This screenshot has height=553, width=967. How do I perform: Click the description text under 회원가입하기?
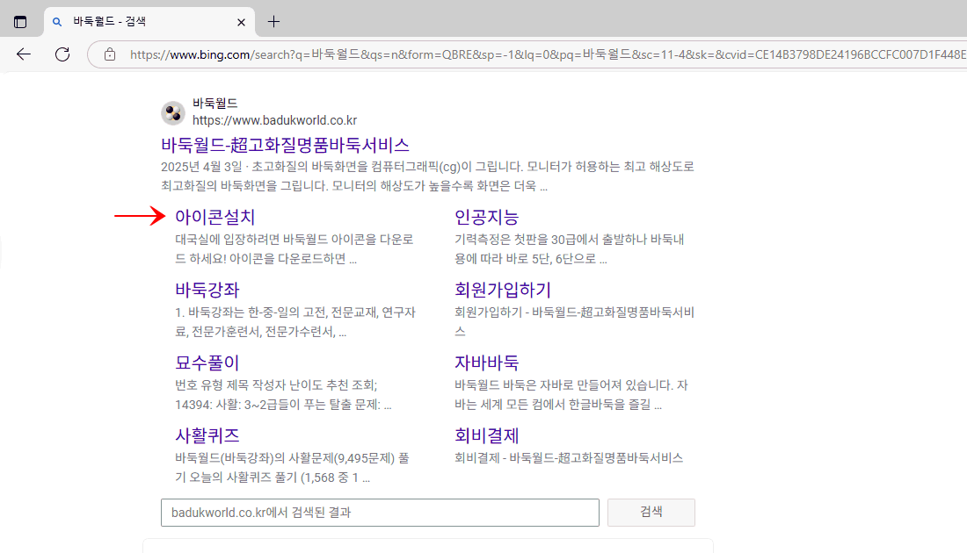coord(574,322)
